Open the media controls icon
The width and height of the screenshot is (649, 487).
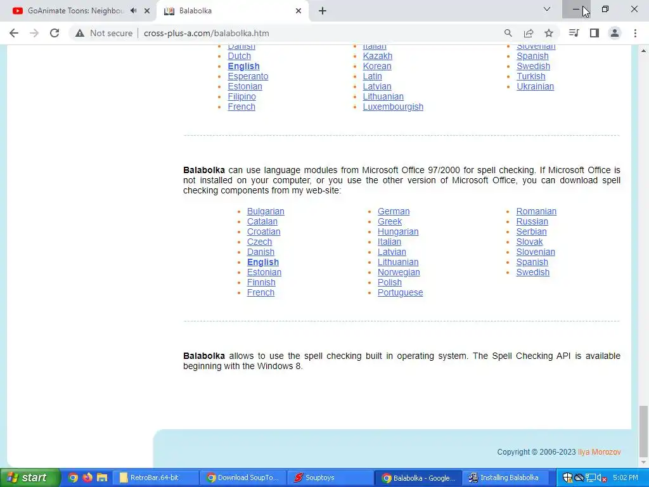(x=574, y=33)
